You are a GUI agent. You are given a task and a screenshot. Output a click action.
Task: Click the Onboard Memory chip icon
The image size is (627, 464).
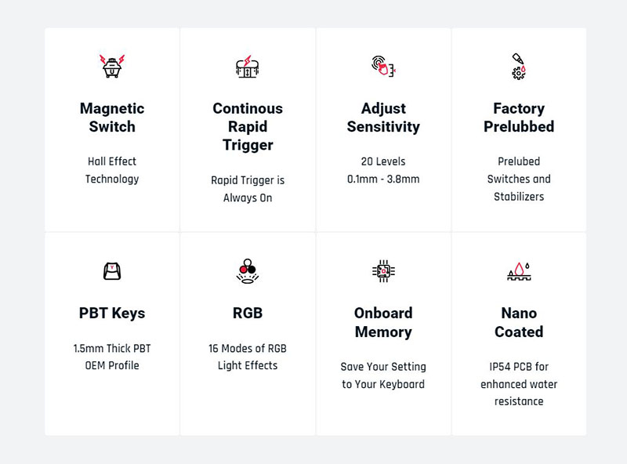383,271
